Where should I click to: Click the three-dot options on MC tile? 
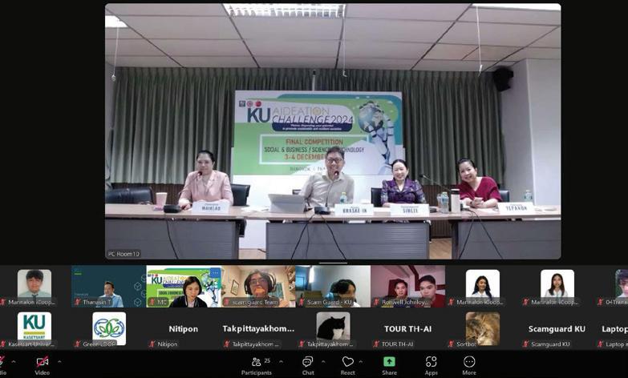click(x=215, y=272)
